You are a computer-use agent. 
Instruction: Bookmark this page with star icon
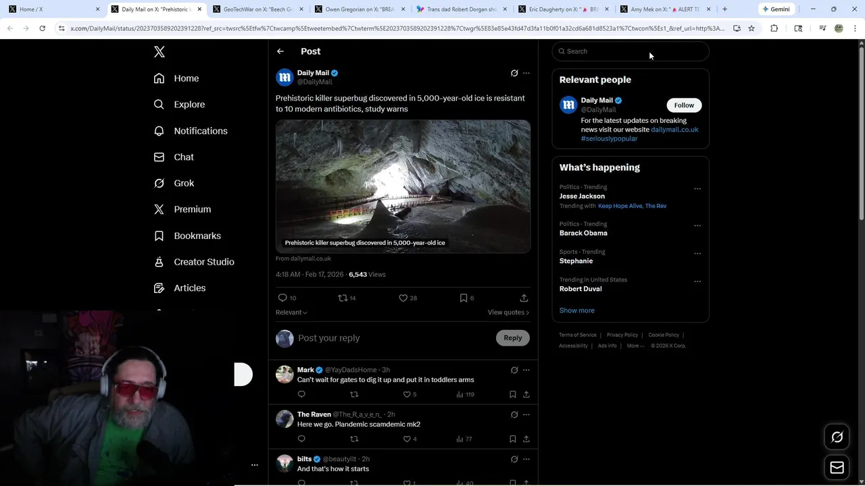[x=751, y=28]
